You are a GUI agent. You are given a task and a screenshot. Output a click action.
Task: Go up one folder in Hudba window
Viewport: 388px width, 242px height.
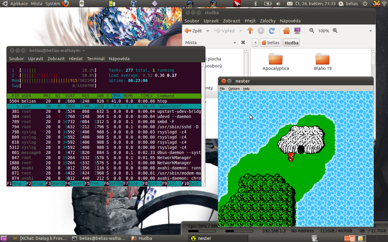[x=250, y=31]
